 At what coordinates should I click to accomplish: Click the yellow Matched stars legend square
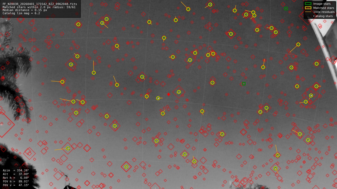point(308,8)
